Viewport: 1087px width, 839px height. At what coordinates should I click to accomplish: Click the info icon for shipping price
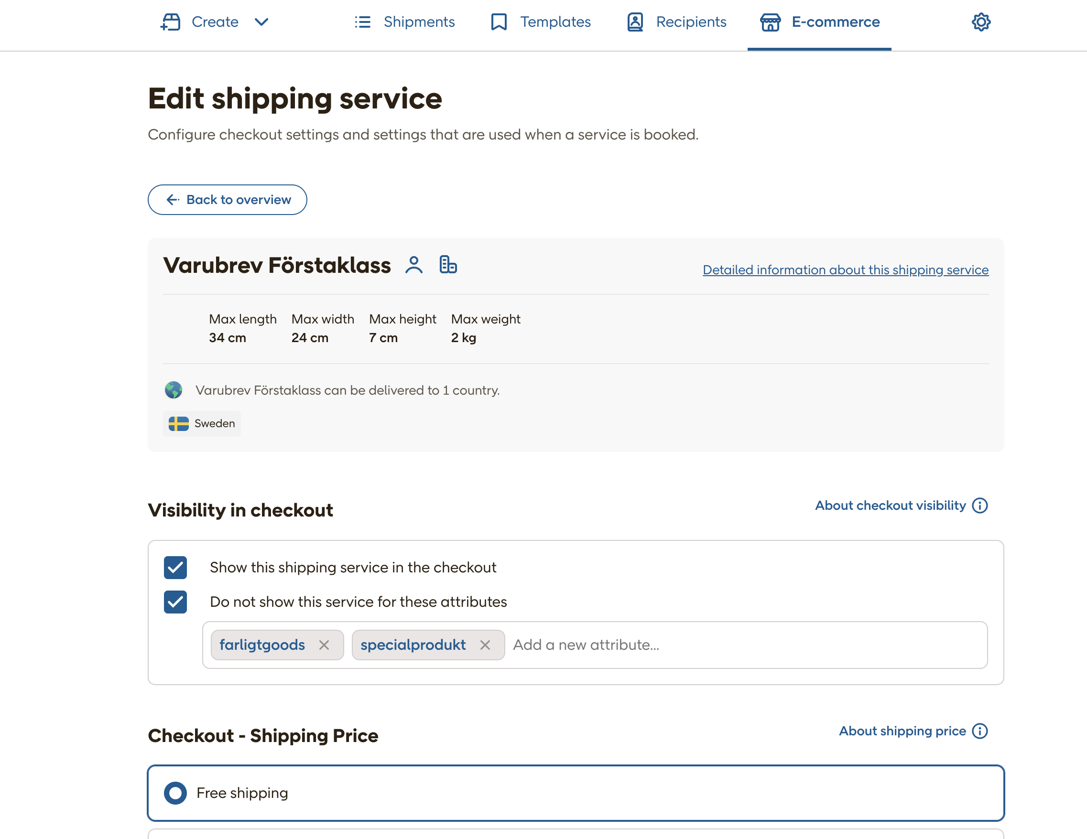point(979,731)
